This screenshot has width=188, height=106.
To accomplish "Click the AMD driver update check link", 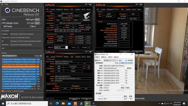I will (124, 63).
